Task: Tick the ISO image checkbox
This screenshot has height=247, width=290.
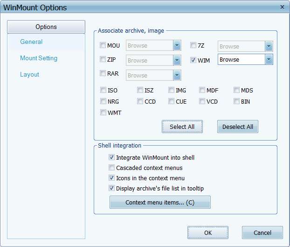Action: pos(103,90)
